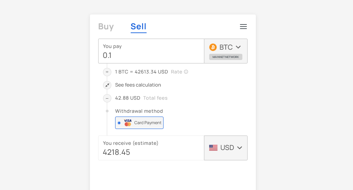Image resolution: width=353 pixels, height=190 pixels.
Task: Switch to the Buy tab
Action: (106, 27)
